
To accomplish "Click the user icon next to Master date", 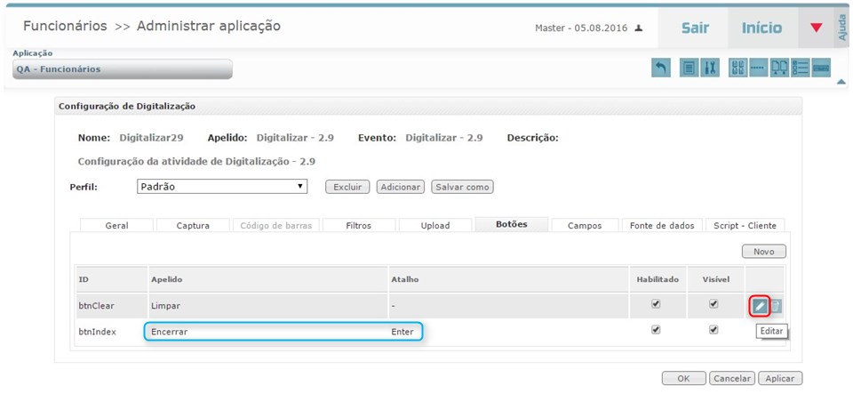I will 639,28.
